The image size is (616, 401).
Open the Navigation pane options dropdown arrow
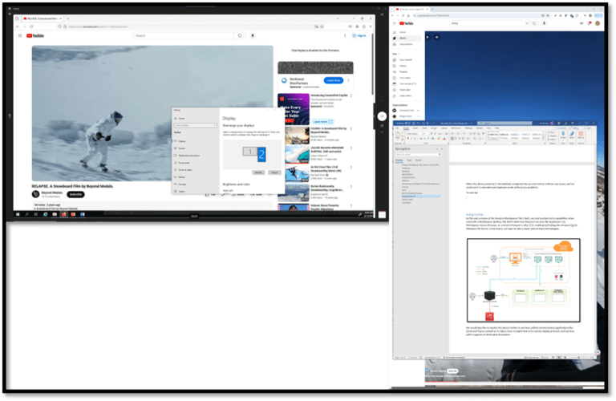click(x=437, y=149)
